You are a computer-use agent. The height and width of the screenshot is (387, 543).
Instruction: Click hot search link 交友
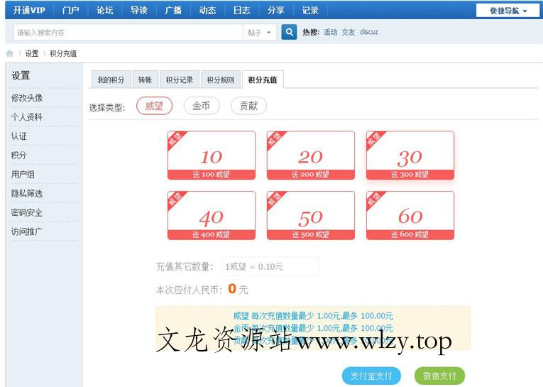349,32
